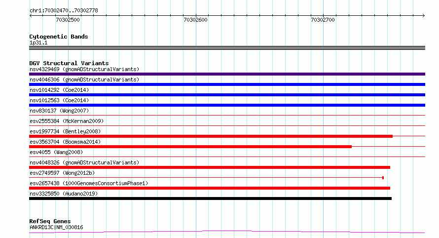Screen dimensions: 439x238
Task: Select variant label esv3563704 (Boomsma2014)
Action: tap(65, 142)
